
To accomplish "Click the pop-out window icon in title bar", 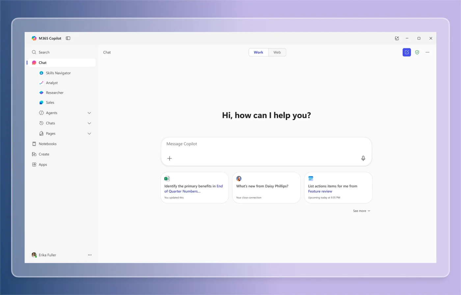I will pos(397,38).
